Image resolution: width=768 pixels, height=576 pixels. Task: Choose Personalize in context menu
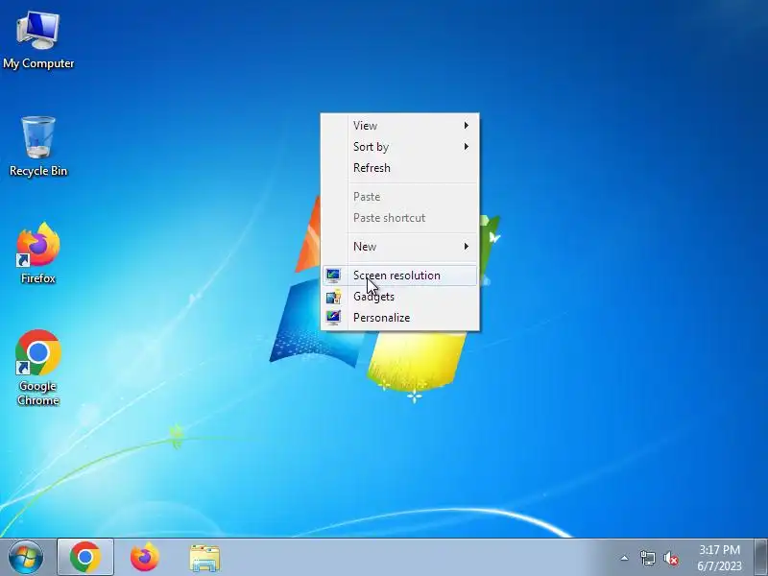coord(399,318)
